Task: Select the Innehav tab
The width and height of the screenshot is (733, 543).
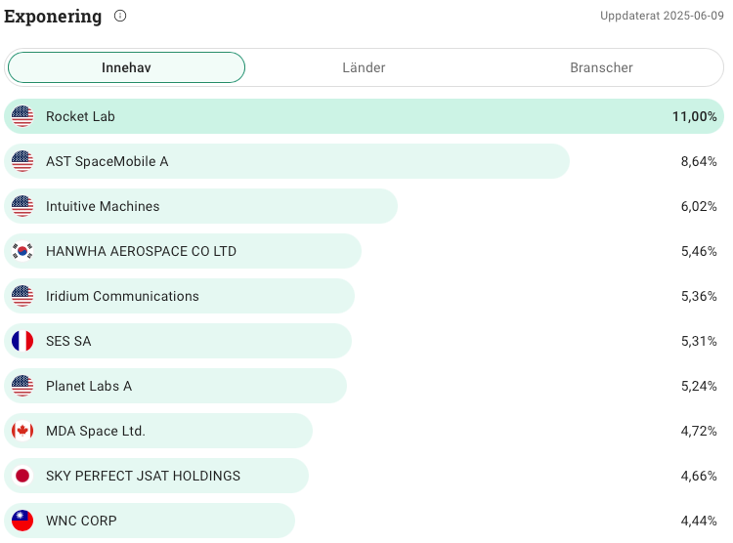Action: (126, 67)
